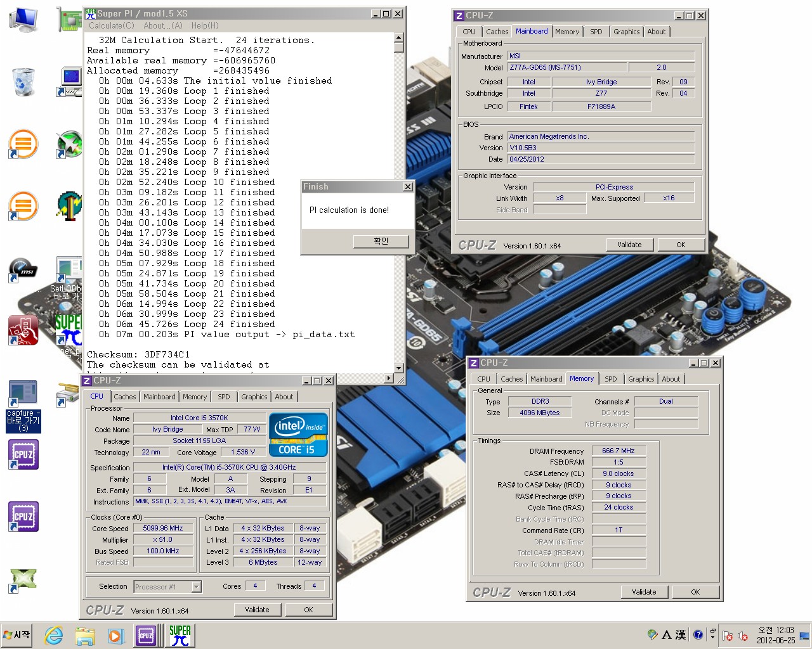Screen dimensions: 812x649
Task: Select About tab in CPU-Z Processor window
Action: [284, 397]
